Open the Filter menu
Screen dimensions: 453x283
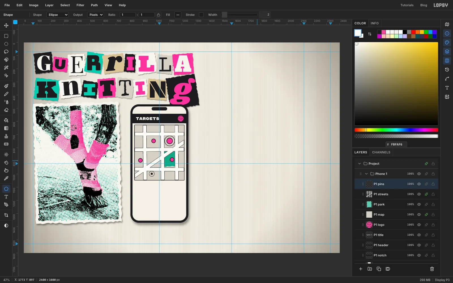pos(80,5)
